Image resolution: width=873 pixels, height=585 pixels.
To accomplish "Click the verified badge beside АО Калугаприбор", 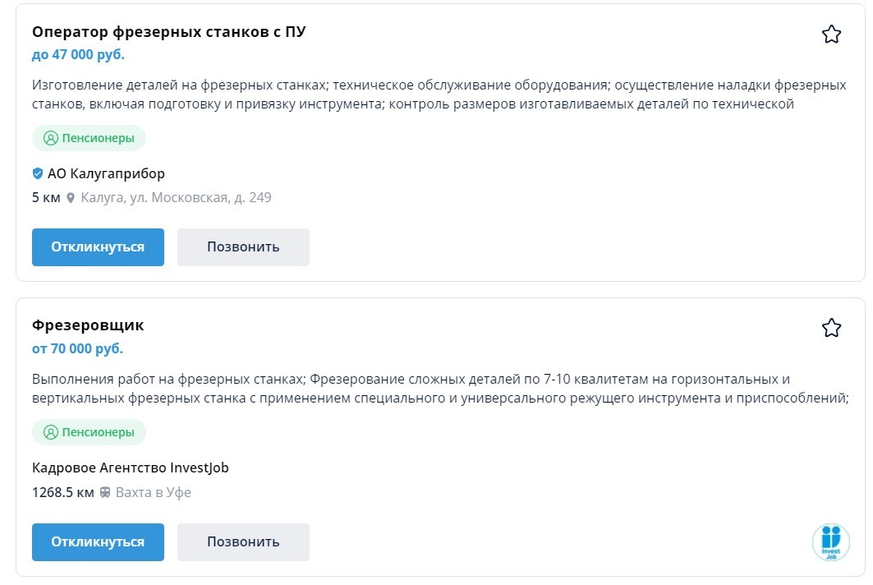I will (38, 174).
